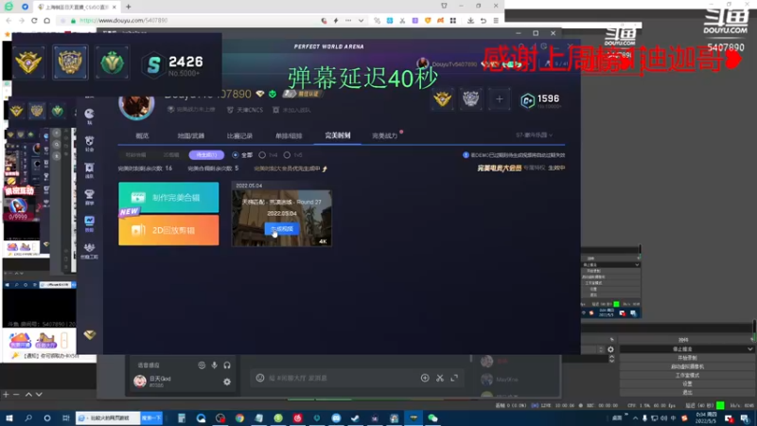Click OBS 工作室模式 button
757x426 pixels.
(687, 375)
